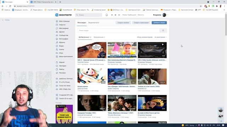Open WRC 9 Николай Грязин video thumbnail
227x127 pixels.
(x=92, y=50)
